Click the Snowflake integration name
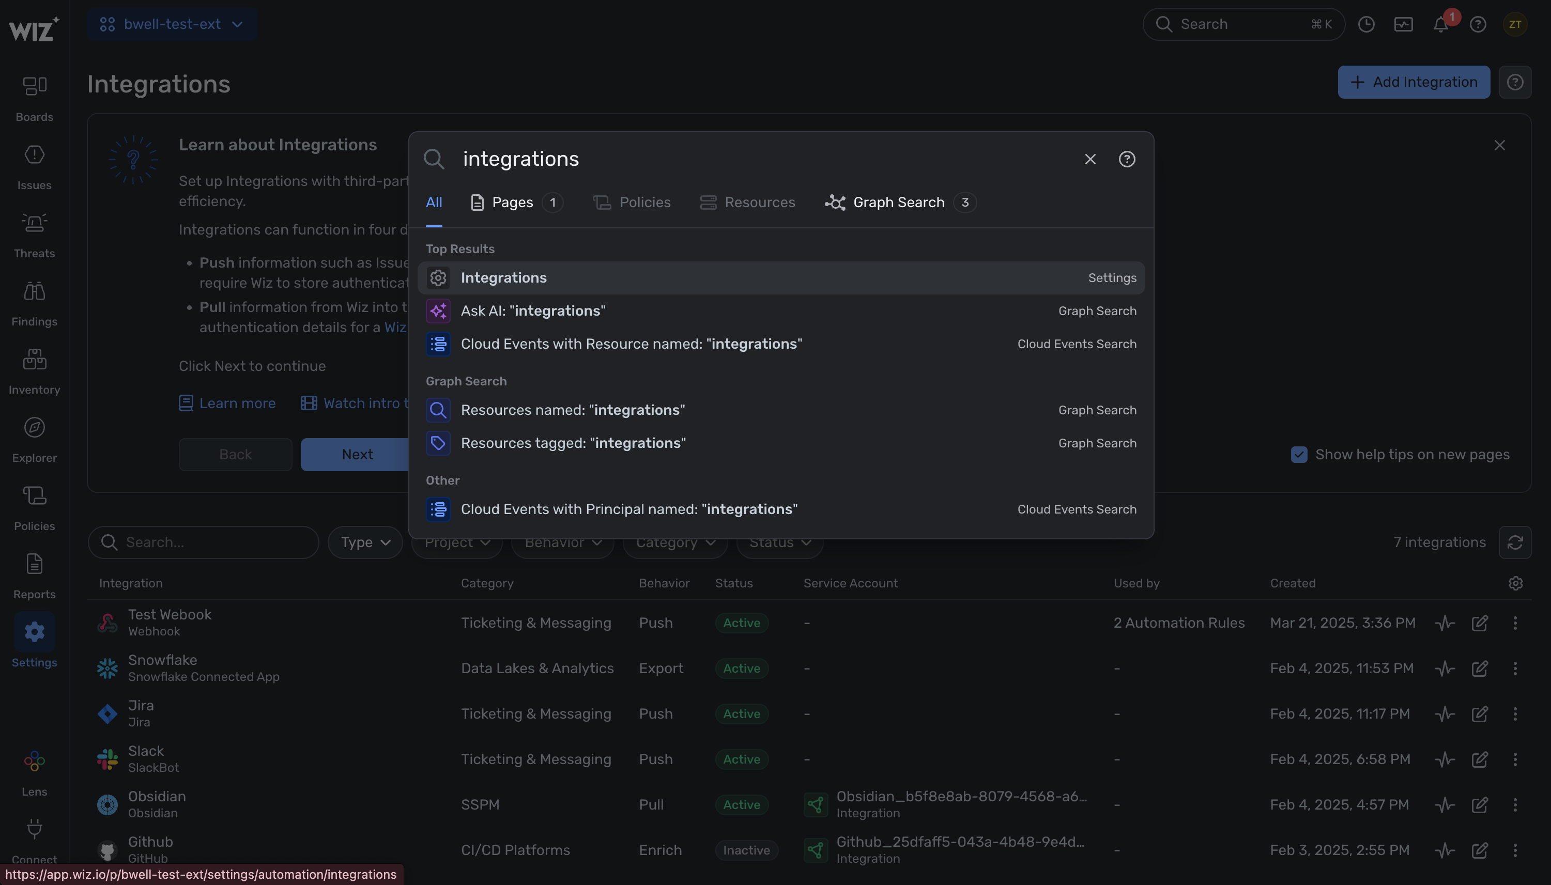 [x=162, y=660]
